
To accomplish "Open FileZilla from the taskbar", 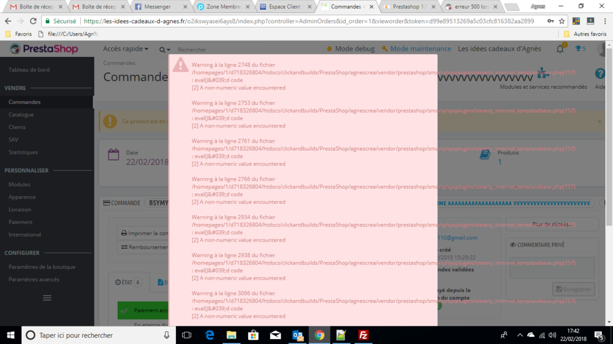I will 363,335.
